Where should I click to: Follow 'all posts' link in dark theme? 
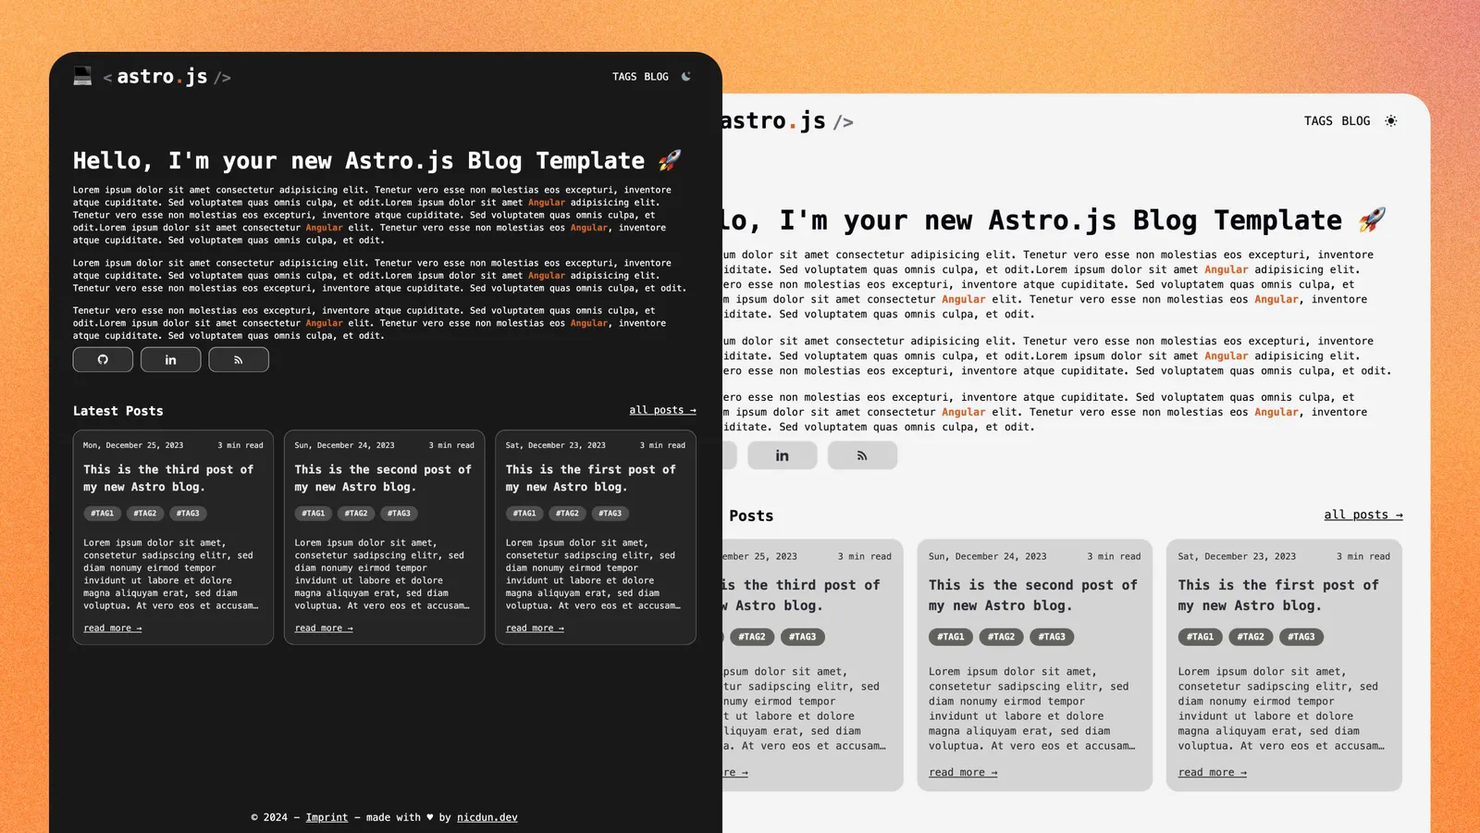pos(662,410)
